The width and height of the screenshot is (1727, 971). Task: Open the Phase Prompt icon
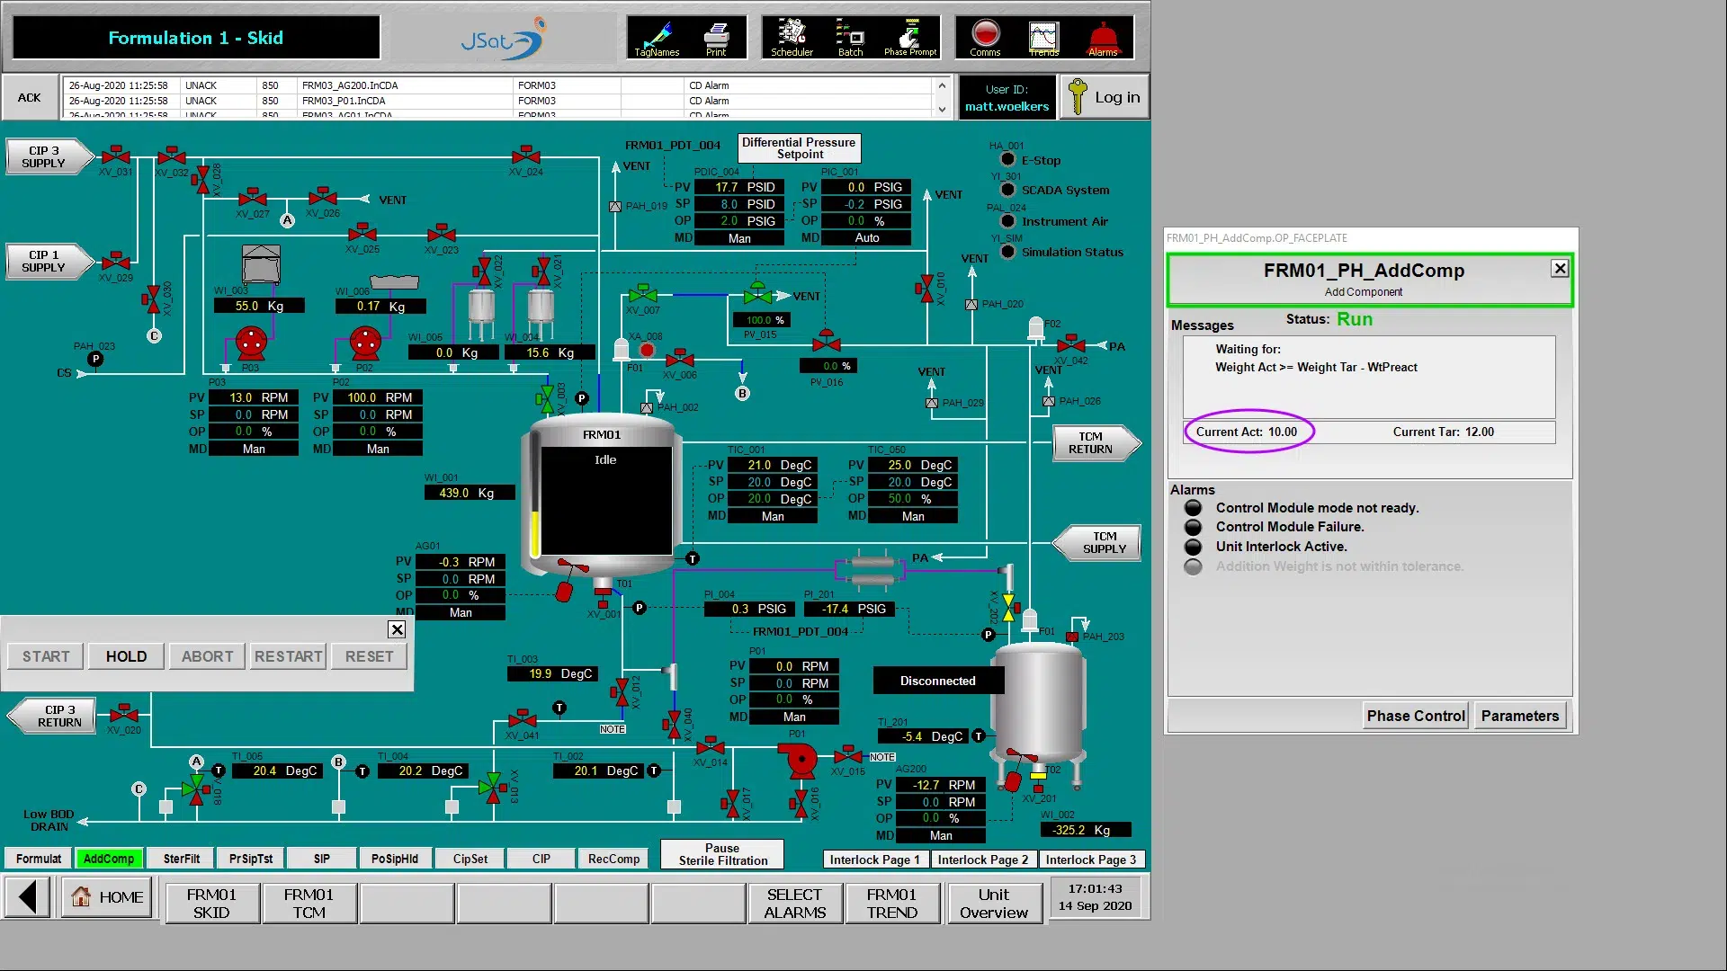[910, 37]
